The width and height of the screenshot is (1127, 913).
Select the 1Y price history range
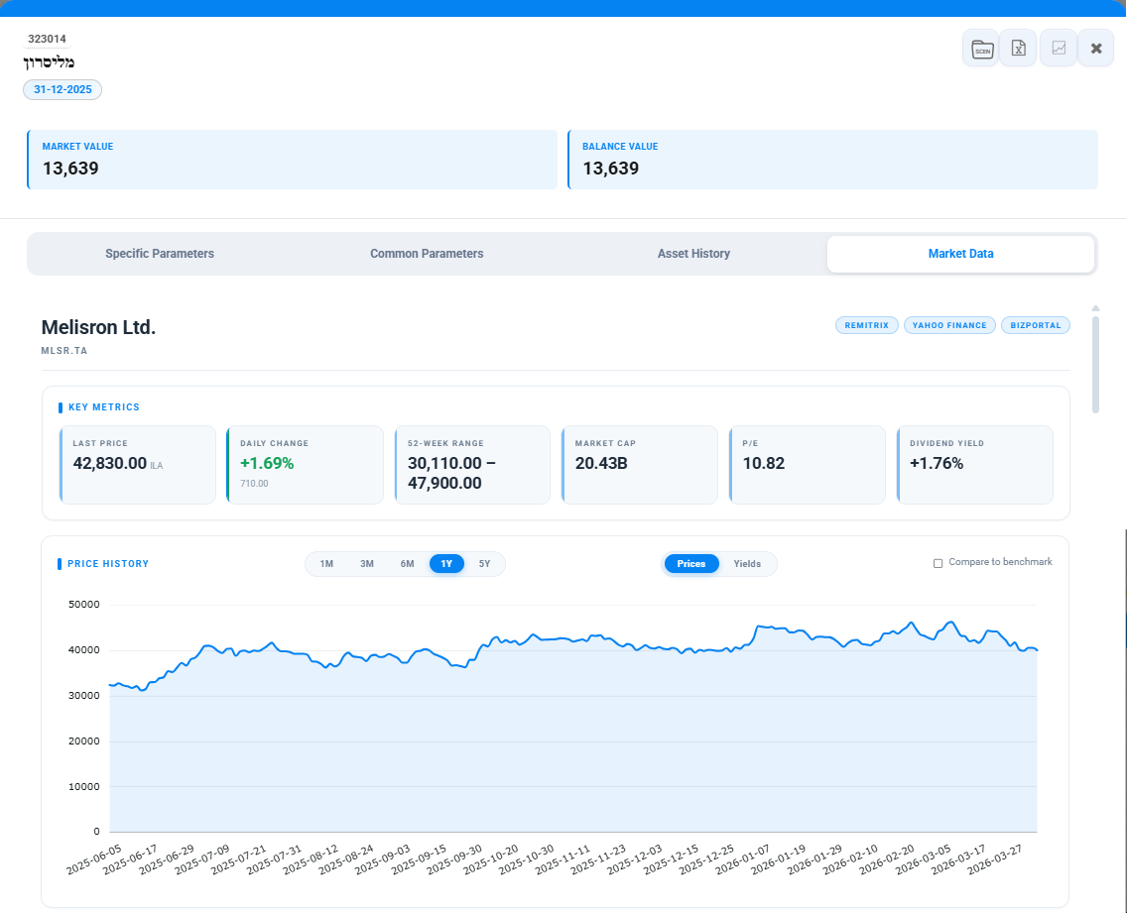coord(446,564)
